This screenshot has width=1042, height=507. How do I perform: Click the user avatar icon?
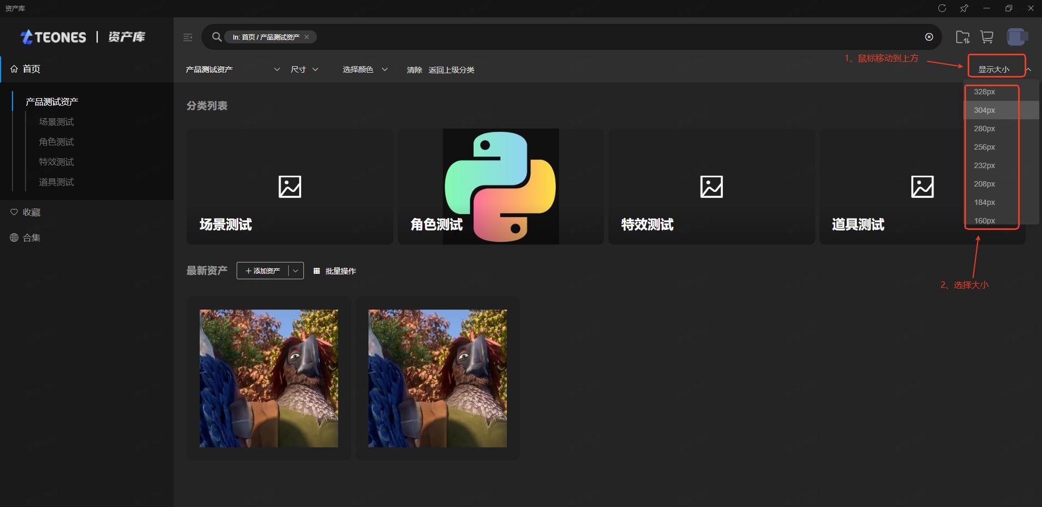(x=1016, y=37)
